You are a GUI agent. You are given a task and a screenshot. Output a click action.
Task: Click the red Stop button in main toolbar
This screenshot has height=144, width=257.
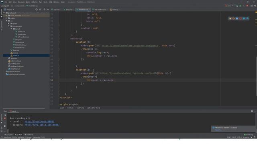click(x=247, y=6)
